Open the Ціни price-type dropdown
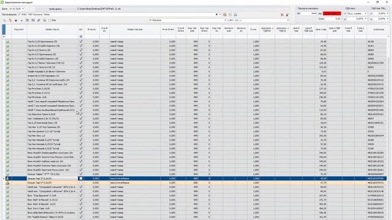The image size is (392, 220). tap(288, 20)
